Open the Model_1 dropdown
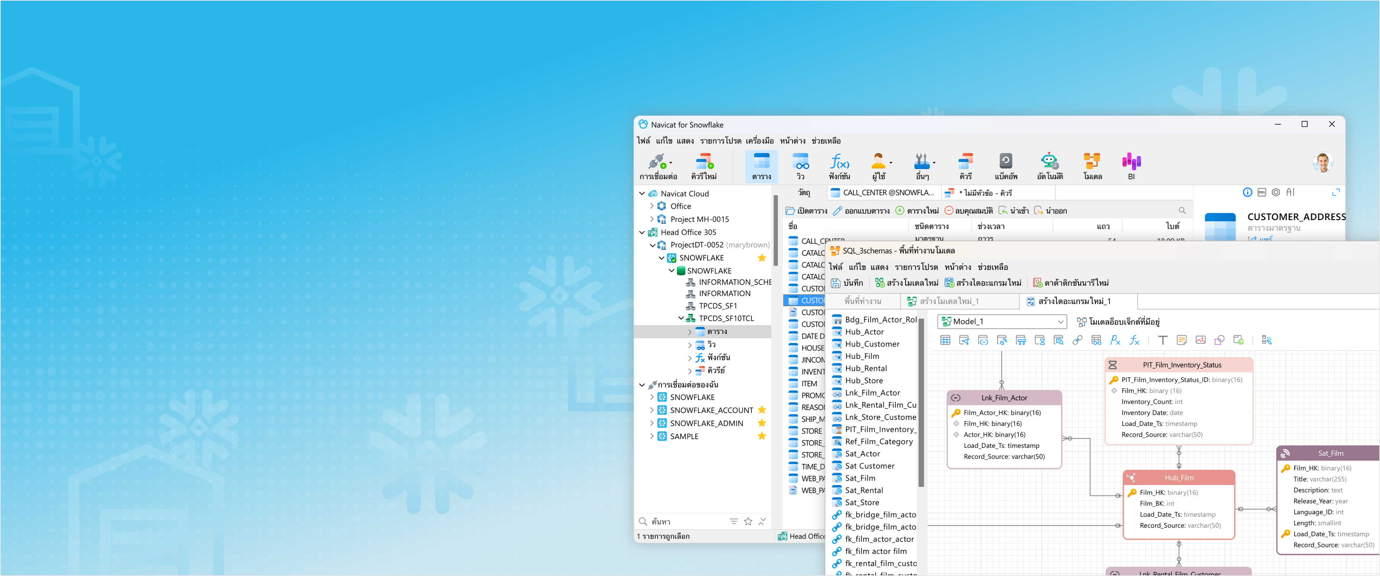 (x=1060, y=321)
